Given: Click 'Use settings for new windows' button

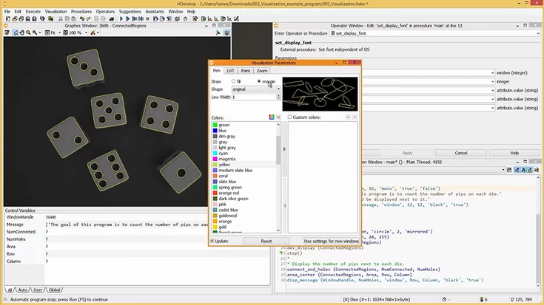Looking at the screenshot, I should point(331,241).
